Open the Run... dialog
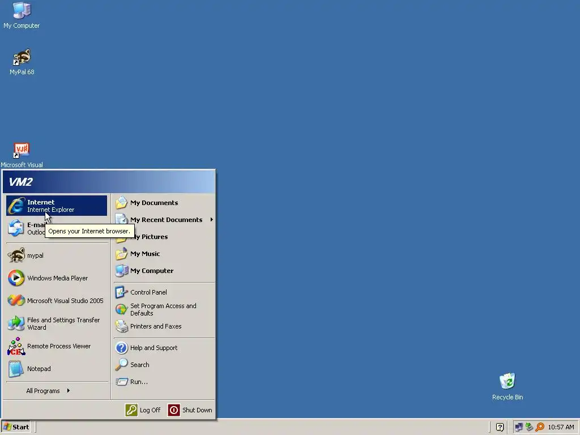Image resolution: width=580 pixels, height=435 pixels. [x=164, y=382]
